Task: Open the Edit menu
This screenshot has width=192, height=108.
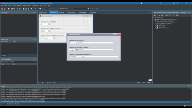Action: pos(5,6)
